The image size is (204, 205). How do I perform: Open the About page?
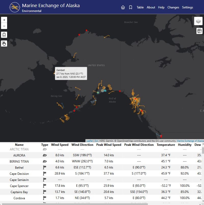coord(151,7)
